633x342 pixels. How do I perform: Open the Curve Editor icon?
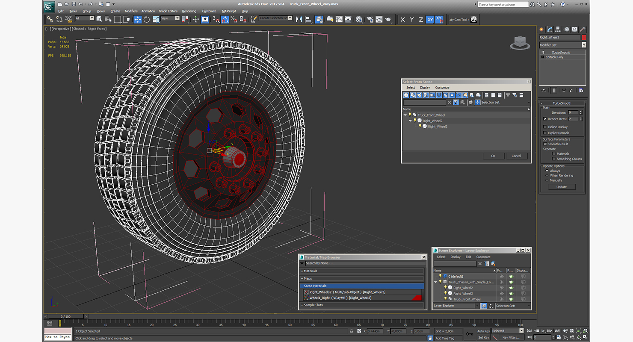tap(339, 19)
